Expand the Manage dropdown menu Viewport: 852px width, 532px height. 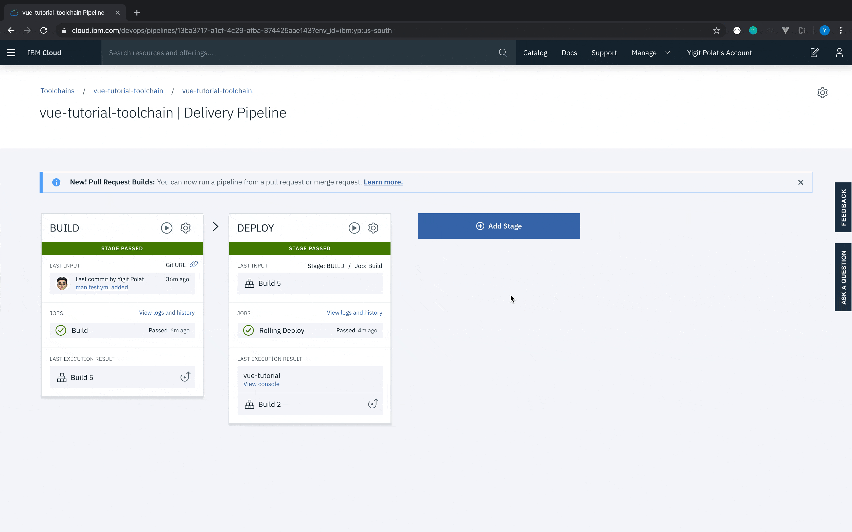click(650, 53)
